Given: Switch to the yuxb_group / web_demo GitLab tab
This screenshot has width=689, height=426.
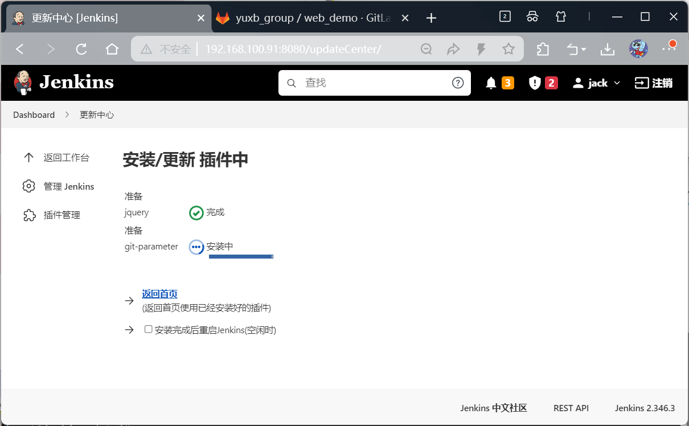Looking at the screenshot, I should tap(312, 18).
